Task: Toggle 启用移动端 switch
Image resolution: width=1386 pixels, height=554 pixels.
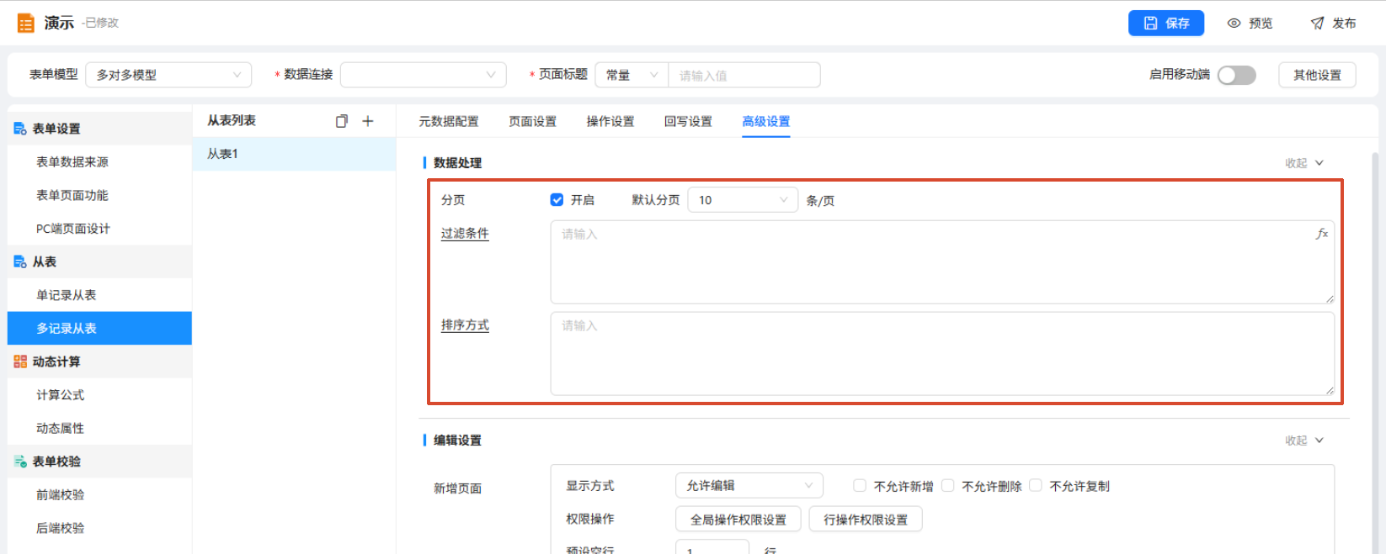Action: click(1237, 75)
